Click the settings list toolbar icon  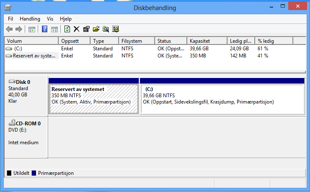pyautogui.click(x=116, y=29)
